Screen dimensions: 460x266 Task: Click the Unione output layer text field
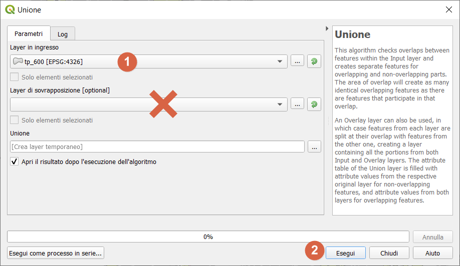coord(157,147)
